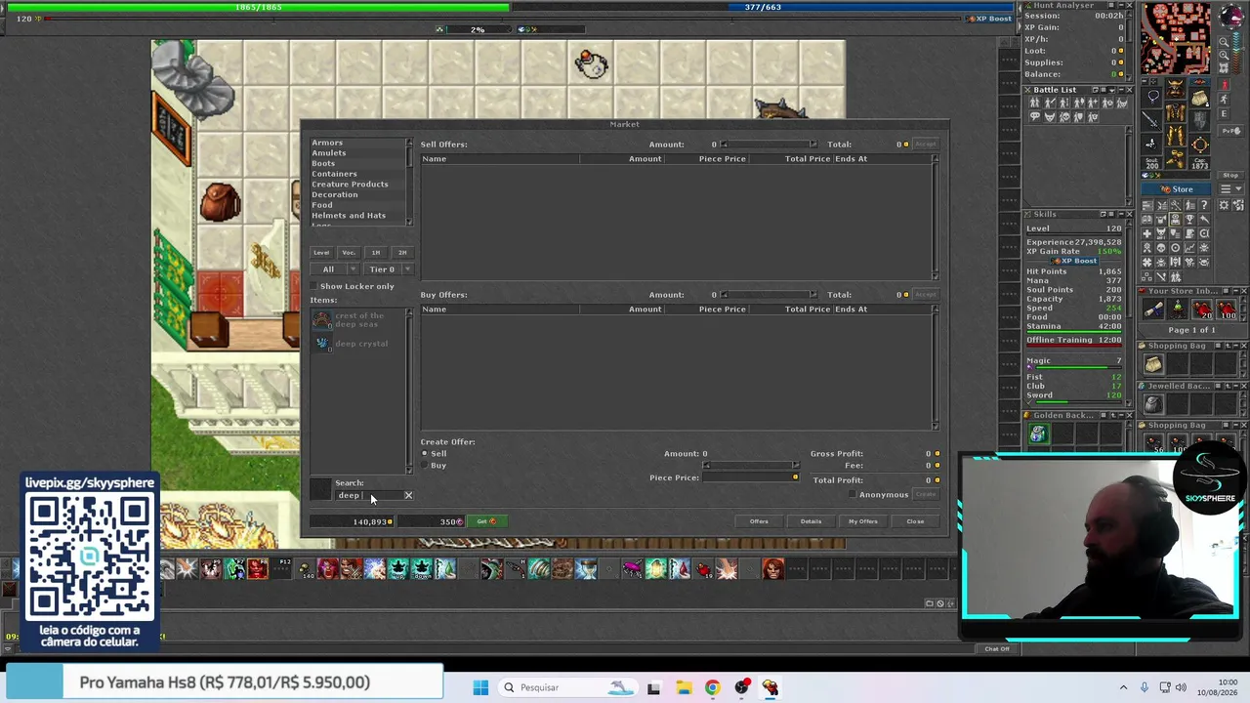Clear the Market search field
Screen dimensions: 1250x703
[x=408, y=496]
